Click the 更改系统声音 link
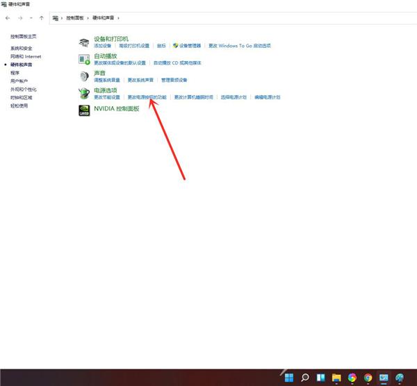This screenshot has height=386, width=417. tap(140, 80)
